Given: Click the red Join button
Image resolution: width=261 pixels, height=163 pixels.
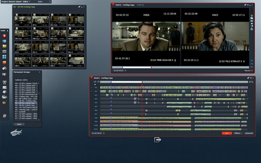Looking at the screenshot, I should pyautogui.click(x=227, y=133).
